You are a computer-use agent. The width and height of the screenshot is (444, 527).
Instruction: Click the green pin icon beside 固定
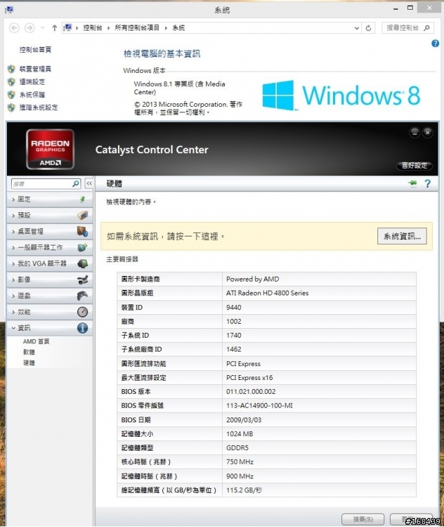(x=83, y=199)
